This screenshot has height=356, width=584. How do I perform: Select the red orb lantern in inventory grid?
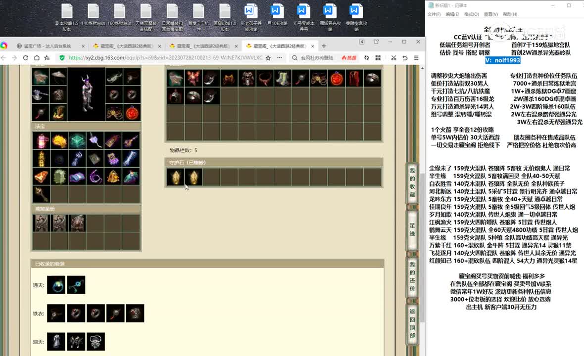pos(337,78)
